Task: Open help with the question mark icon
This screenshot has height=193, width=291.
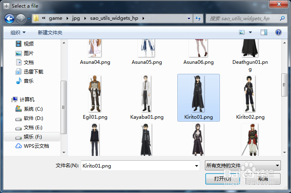Action: click(278, 32)
